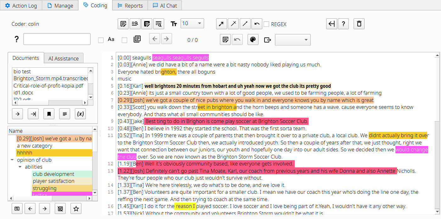
Task: Click the transcript pane scroll-up arrow
Action: (437, 55)
